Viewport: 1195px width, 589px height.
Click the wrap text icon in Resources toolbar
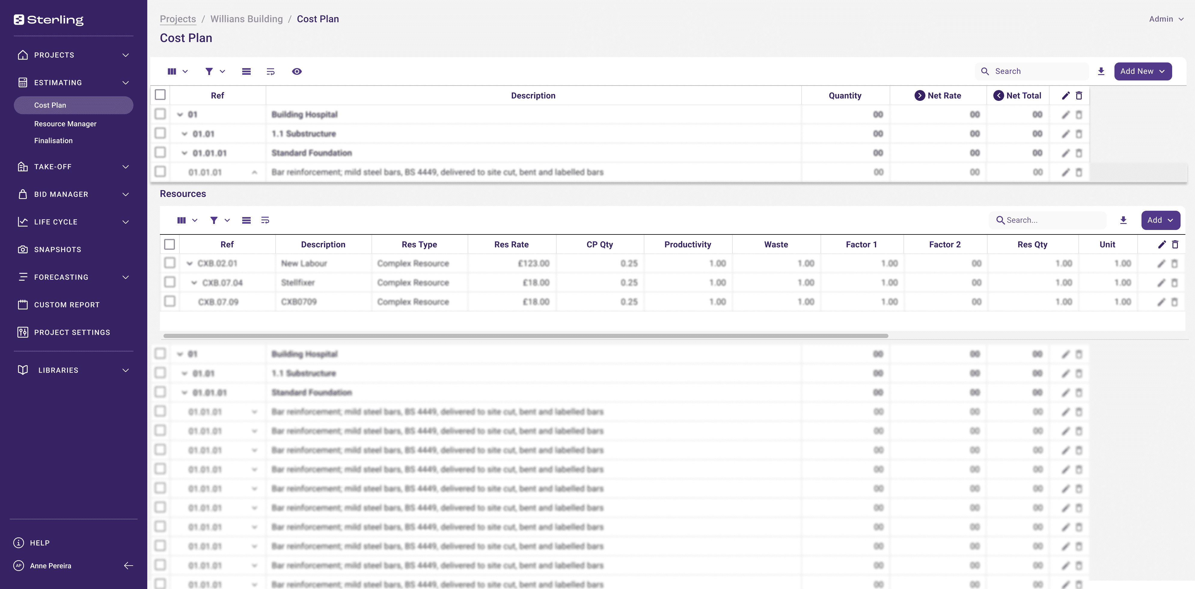click(265, 220)
